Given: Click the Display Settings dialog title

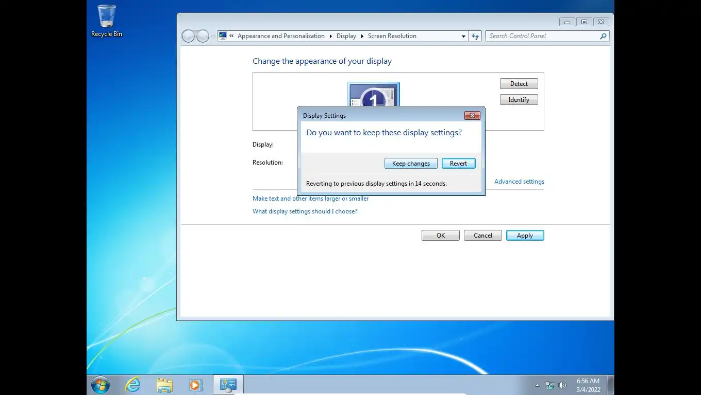Looking at the screenshot, I should tap(324, 116).
